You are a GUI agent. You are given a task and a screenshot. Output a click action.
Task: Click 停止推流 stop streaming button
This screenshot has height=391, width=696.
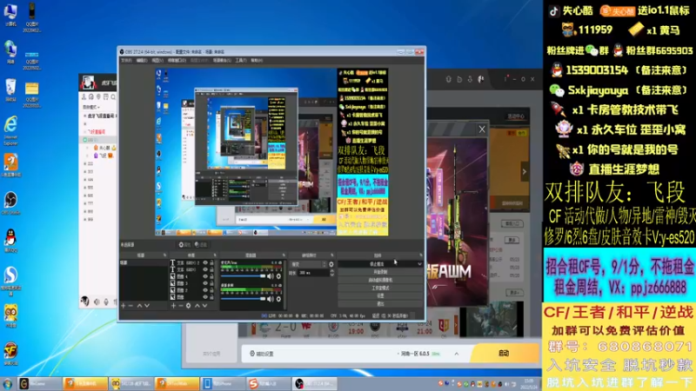click(377, 264)
